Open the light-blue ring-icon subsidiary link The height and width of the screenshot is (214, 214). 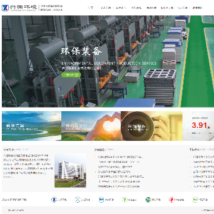tap(82, 200)
